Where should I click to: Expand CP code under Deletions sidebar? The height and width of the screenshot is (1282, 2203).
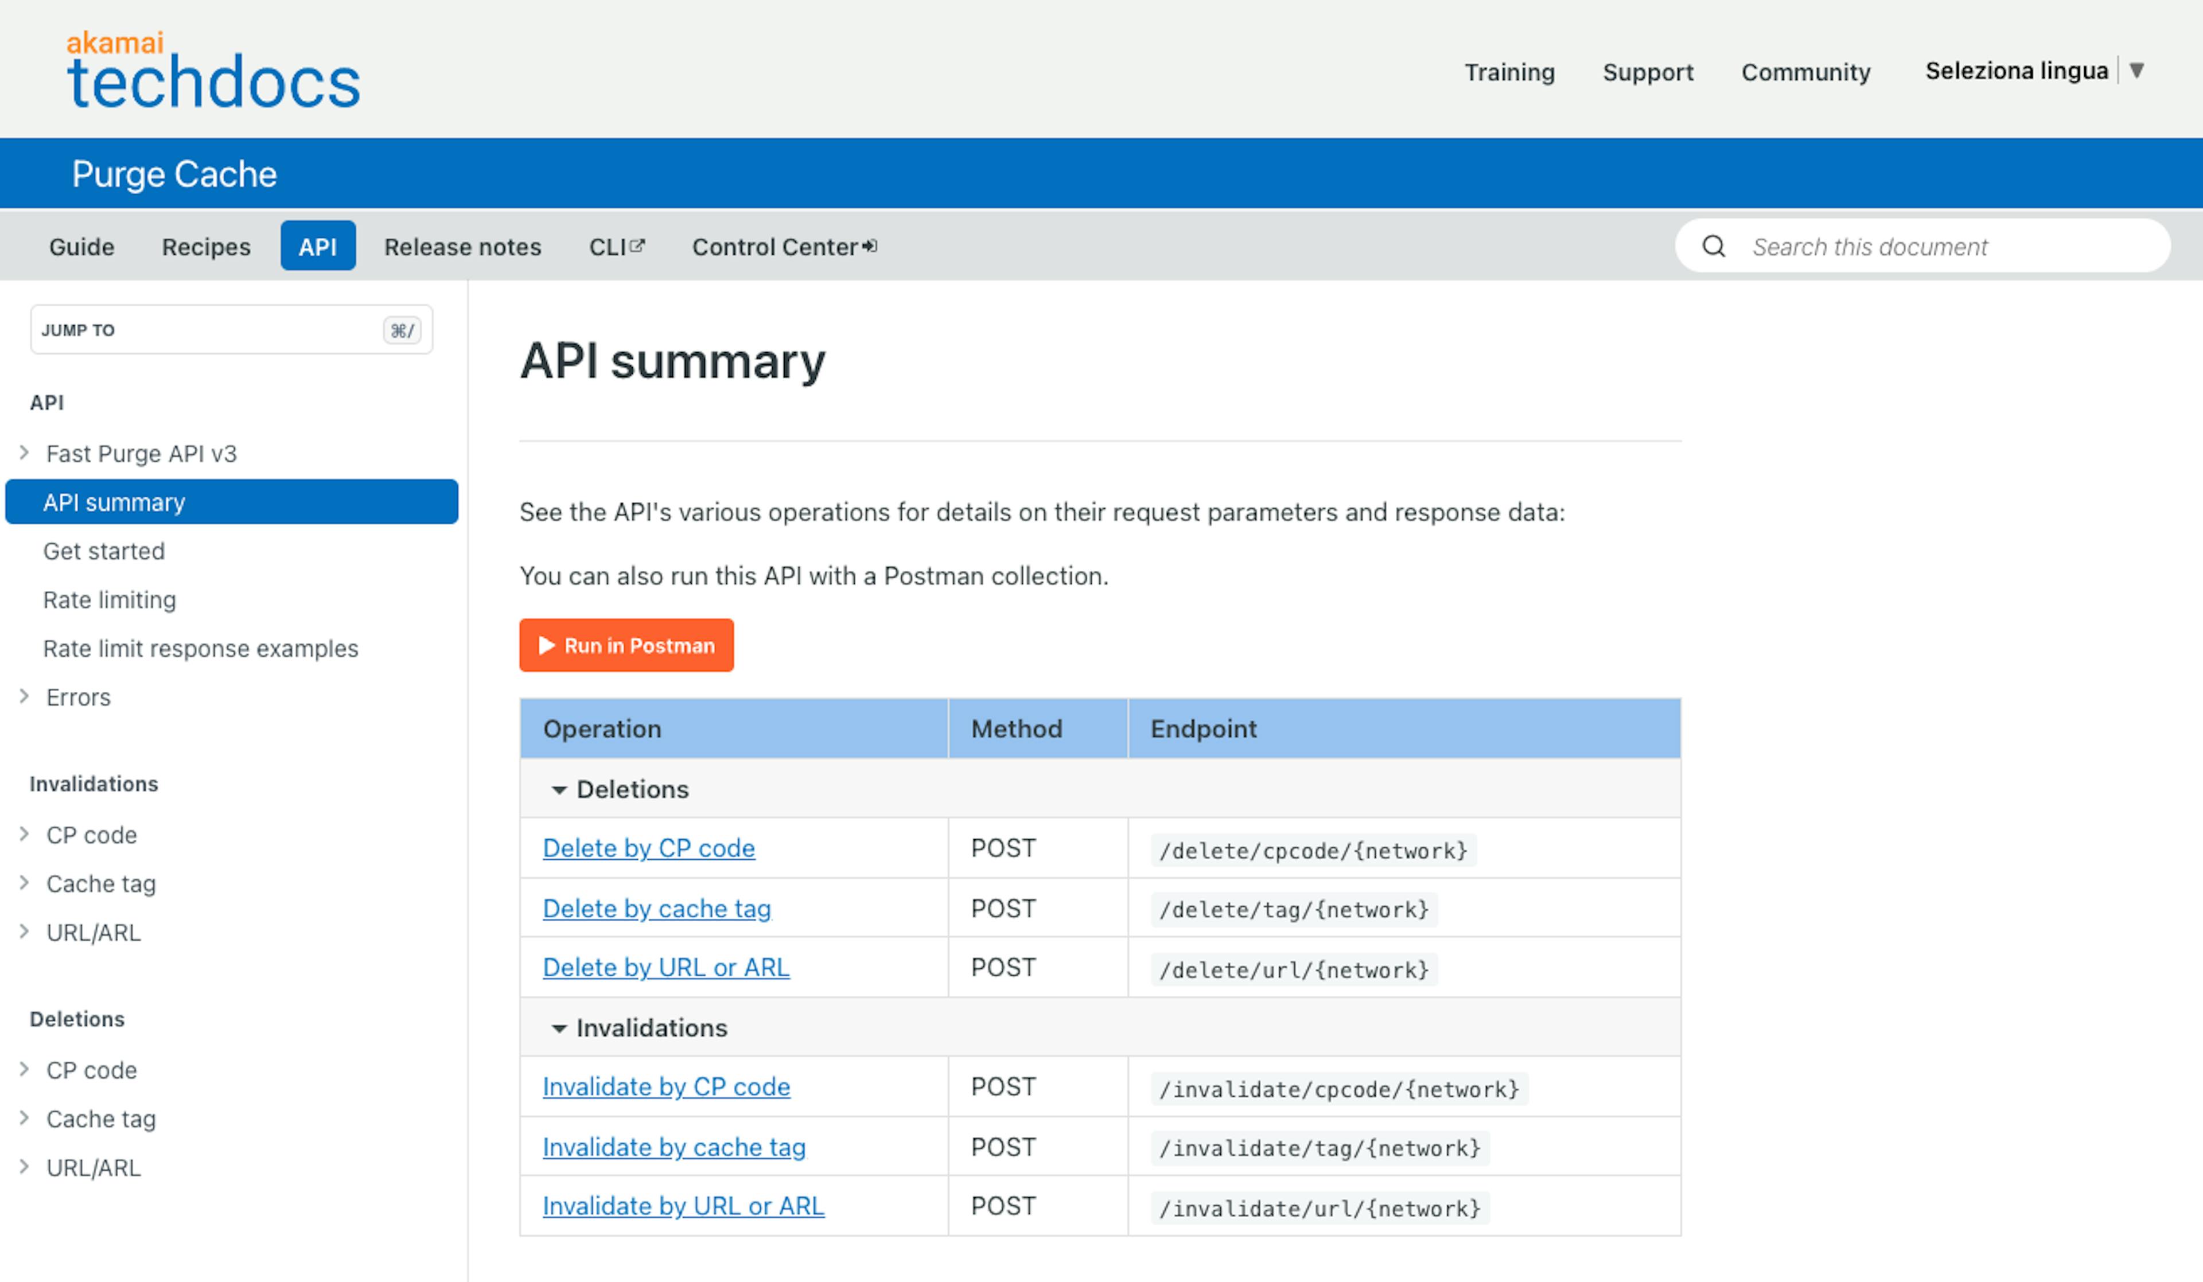pos(25,1070)
